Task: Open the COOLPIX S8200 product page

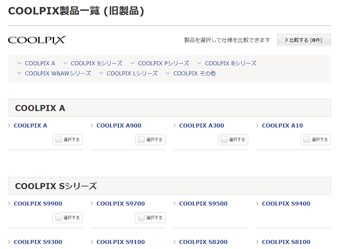Action: point(203,242)
